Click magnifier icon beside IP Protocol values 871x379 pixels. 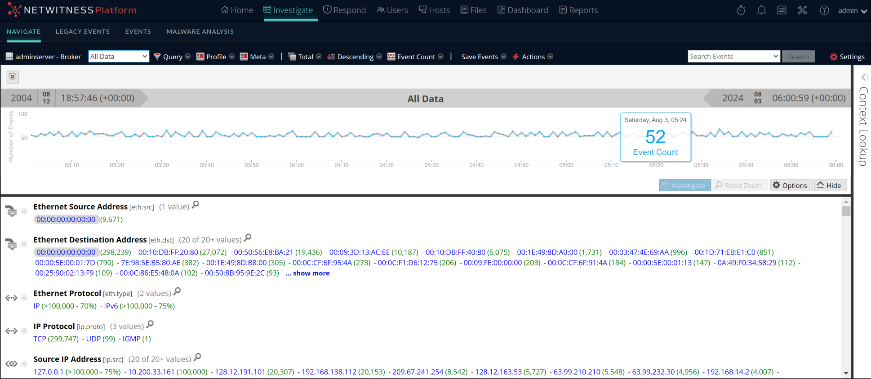(x=150, y=324)
